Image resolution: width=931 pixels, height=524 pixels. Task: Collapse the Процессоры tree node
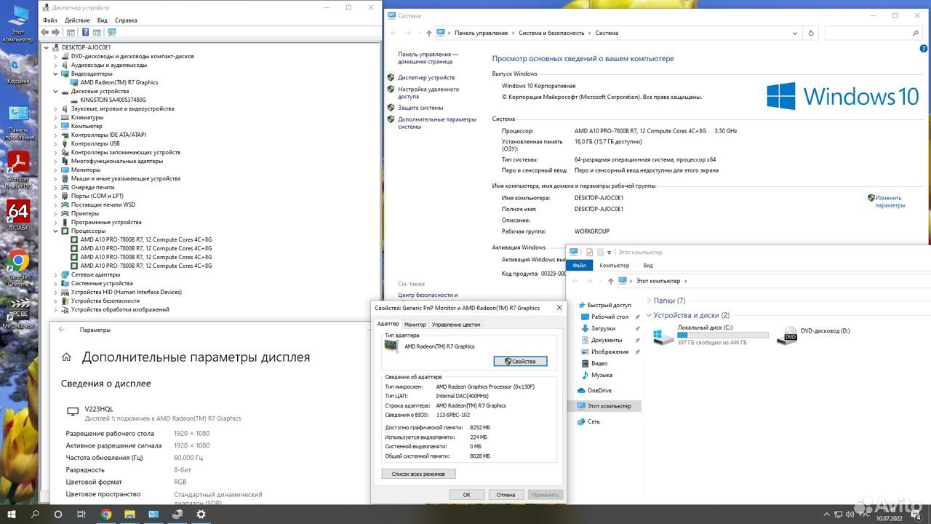pos(56,231)
